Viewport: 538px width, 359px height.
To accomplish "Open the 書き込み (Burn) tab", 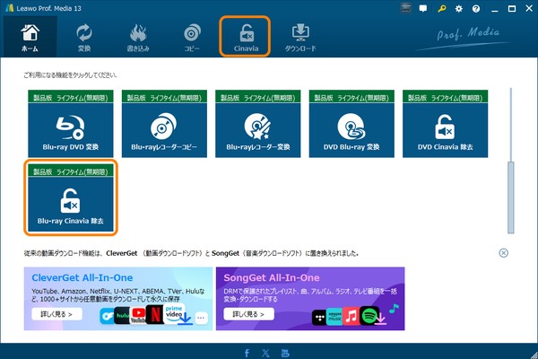I will (138, 37).
